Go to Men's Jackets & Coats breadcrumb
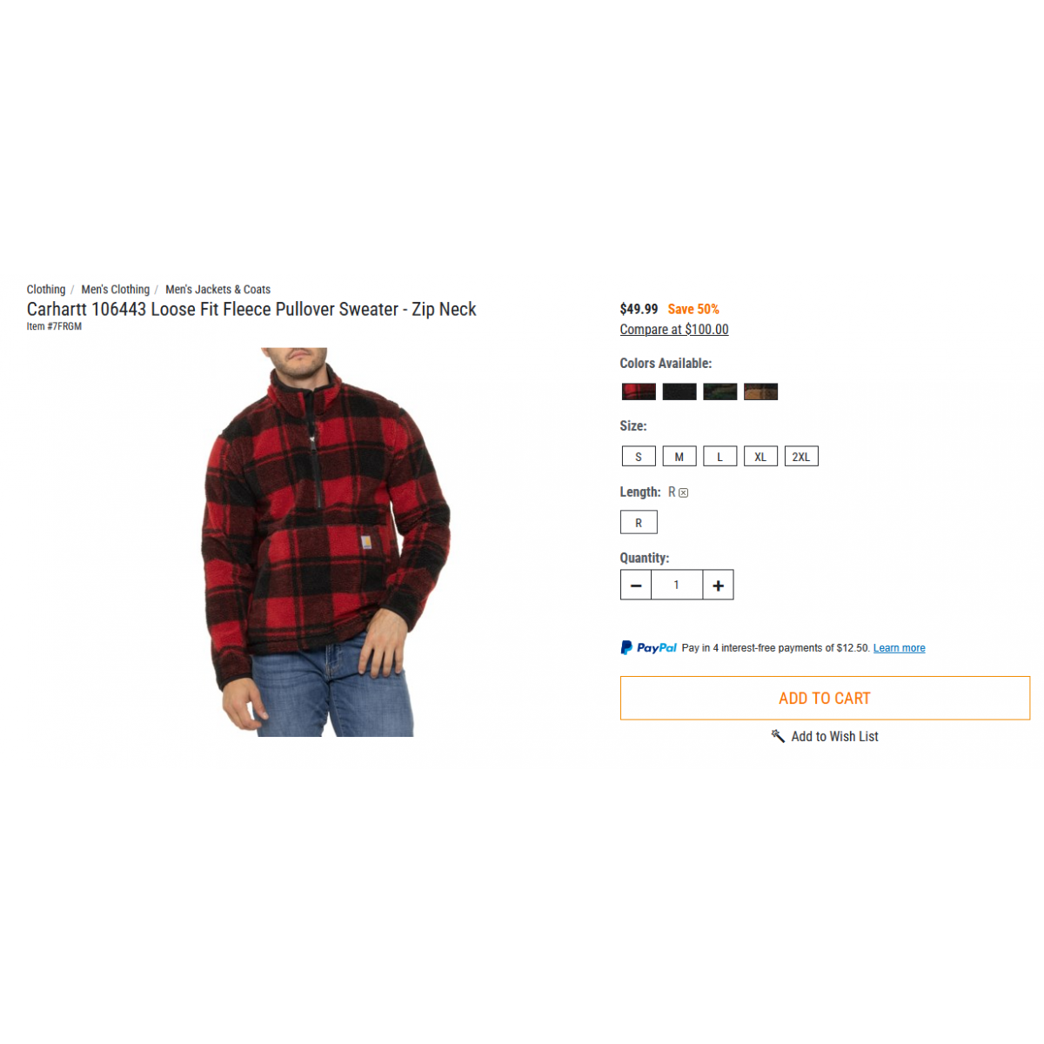The image size is (1044, 1044). (x=217, y=290)
